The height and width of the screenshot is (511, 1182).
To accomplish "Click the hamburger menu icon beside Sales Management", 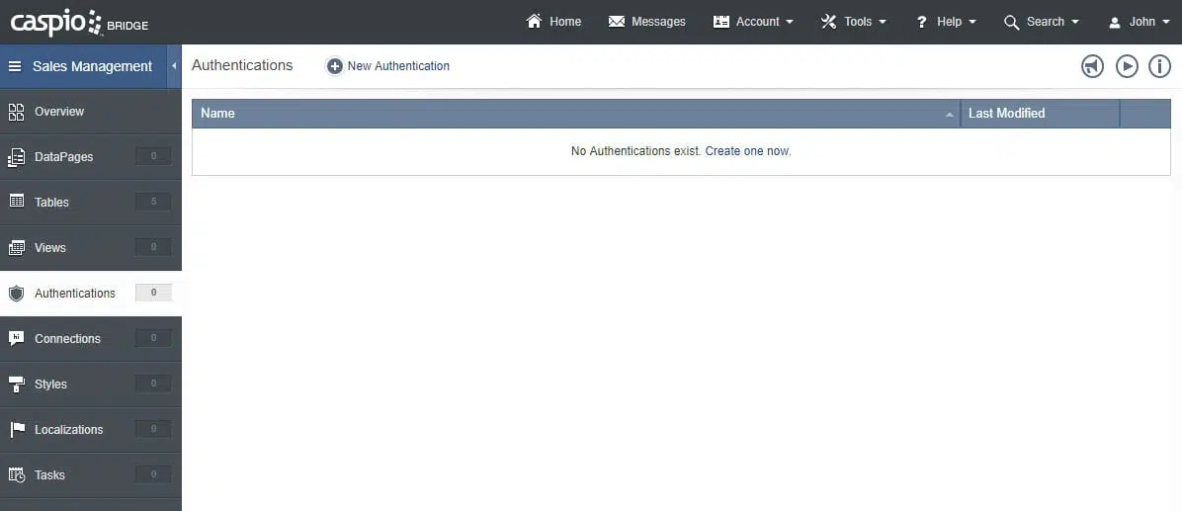I will pyautogui.click(x=15, y=66).
